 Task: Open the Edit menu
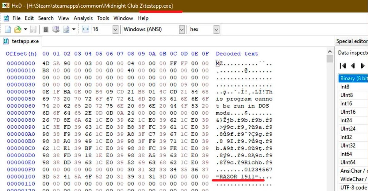(29, 18)
